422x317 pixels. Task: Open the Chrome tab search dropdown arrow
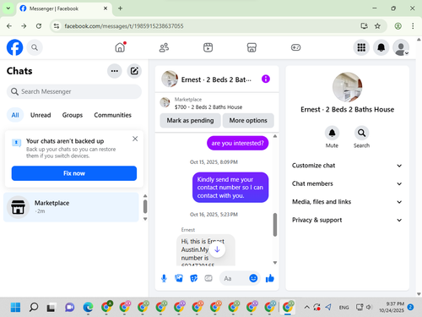tap(8, 8)
